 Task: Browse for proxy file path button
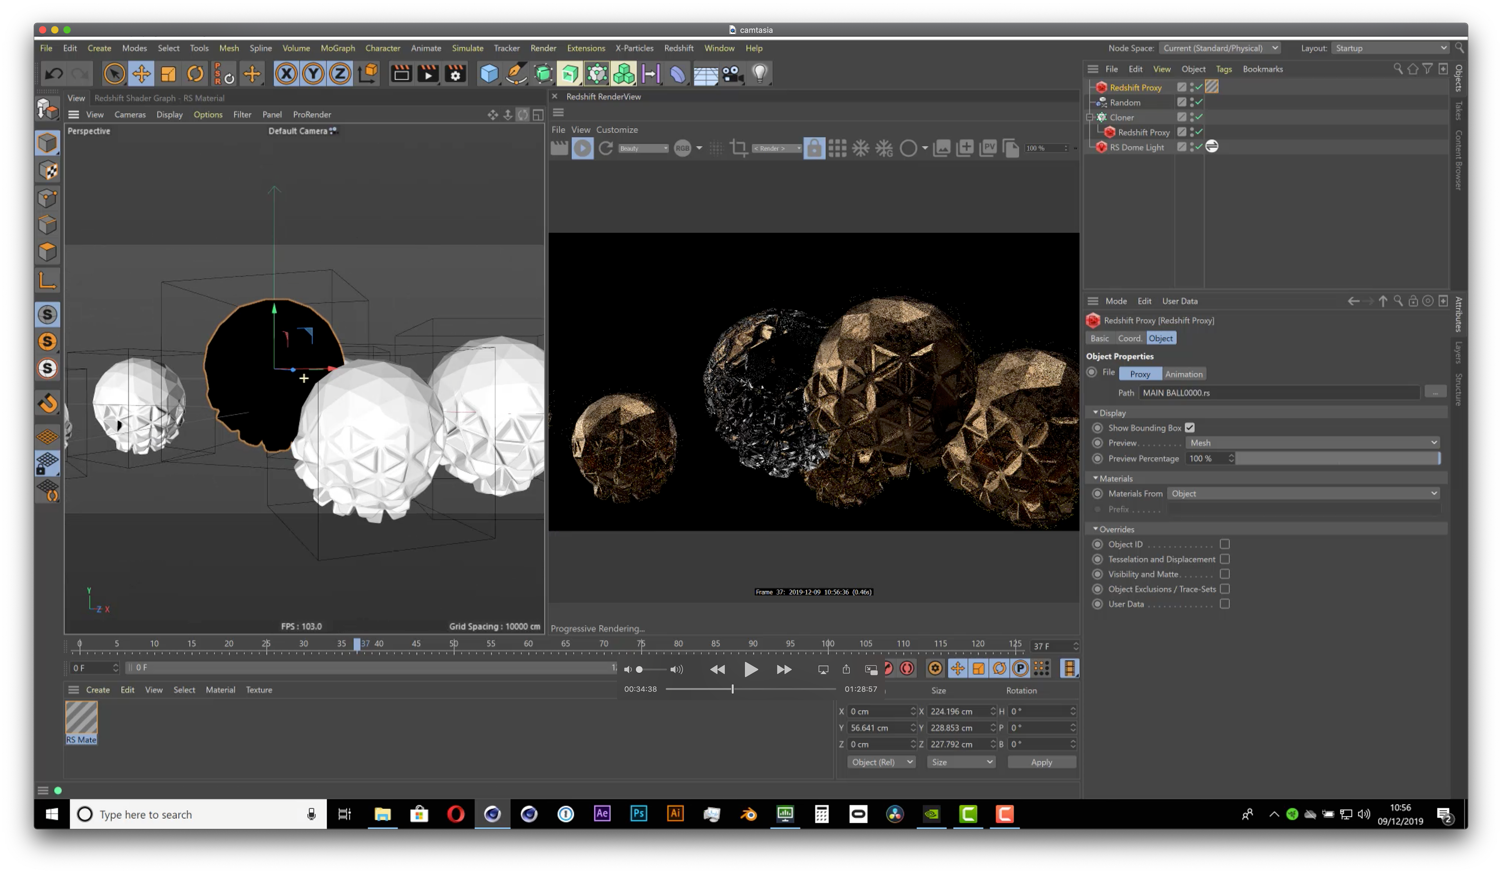pos(1435,392)
